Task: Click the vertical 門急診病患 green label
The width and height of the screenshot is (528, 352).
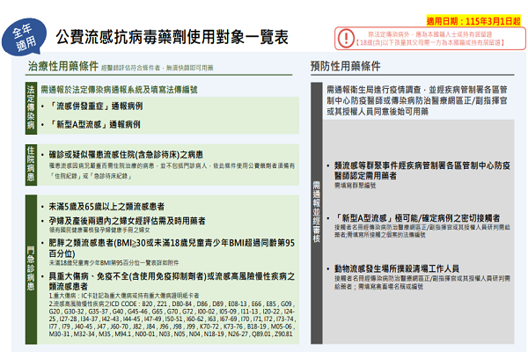Action: tap(31, 268)
